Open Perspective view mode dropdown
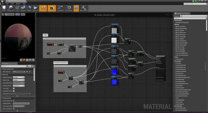The width and height of the screenshot is (208, 113). coord(10,14)
